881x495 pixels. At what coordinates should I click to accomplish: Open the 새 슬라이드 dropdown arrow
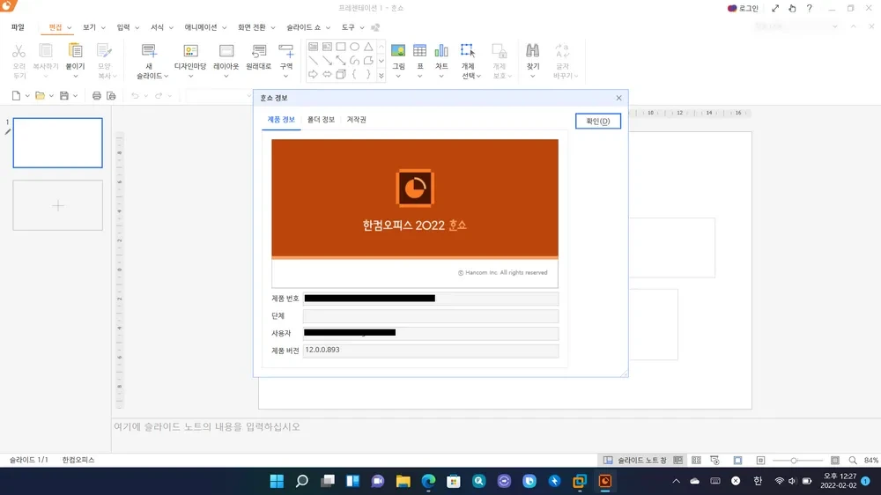(167, 76)
